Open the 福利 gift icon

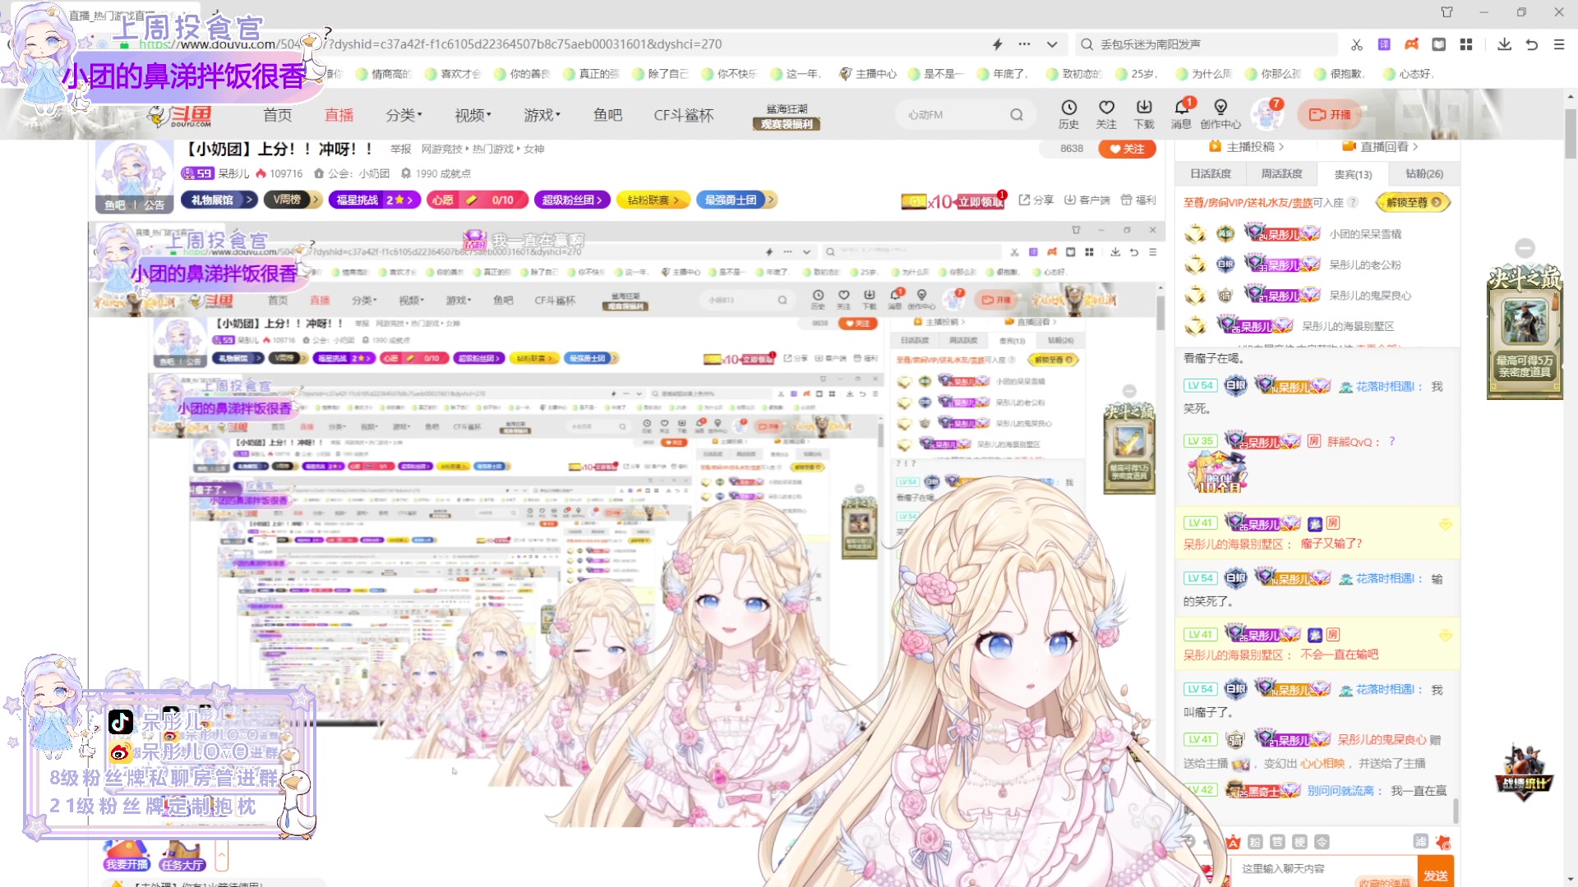[1138, 200]
